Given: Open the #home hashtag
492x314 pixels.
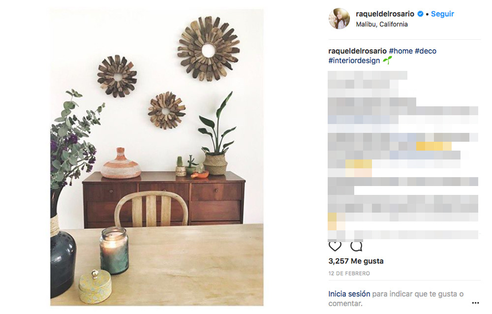Looking at the screenshot, I should tap(400, 51).
